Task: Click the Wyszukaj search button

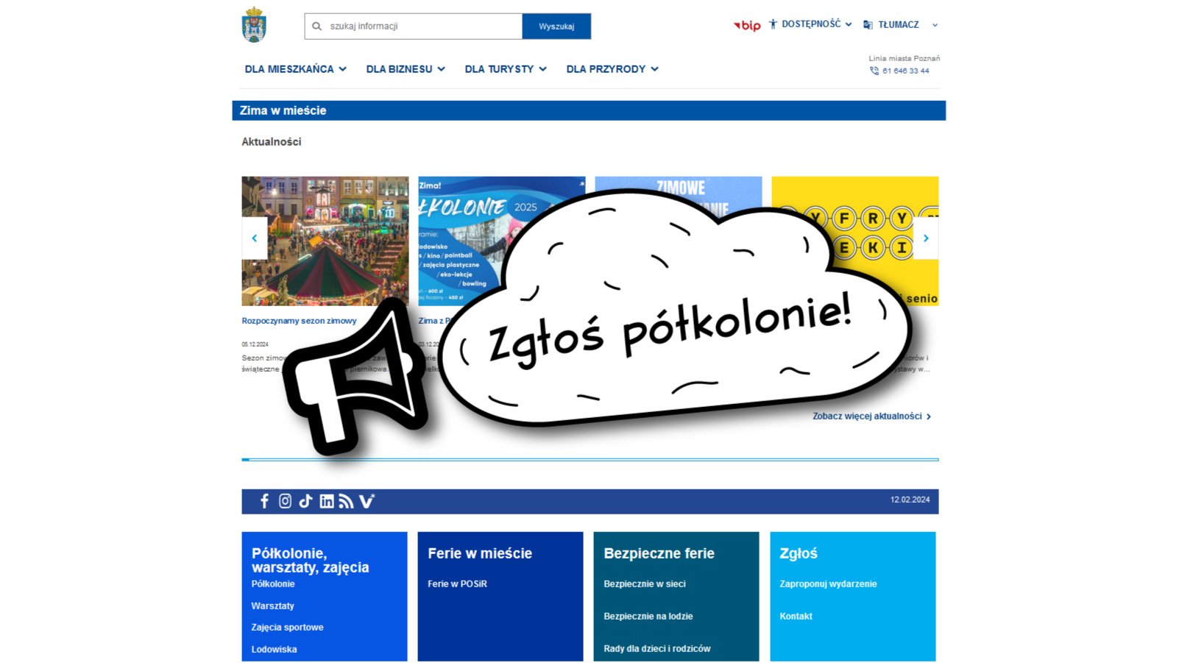Action: click(556, 26)
